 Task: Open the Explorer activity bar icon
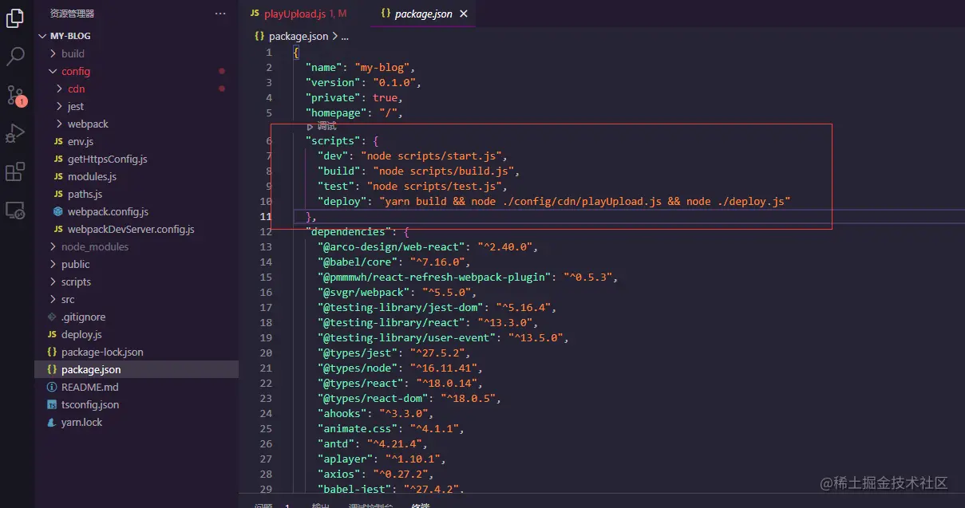15,19
